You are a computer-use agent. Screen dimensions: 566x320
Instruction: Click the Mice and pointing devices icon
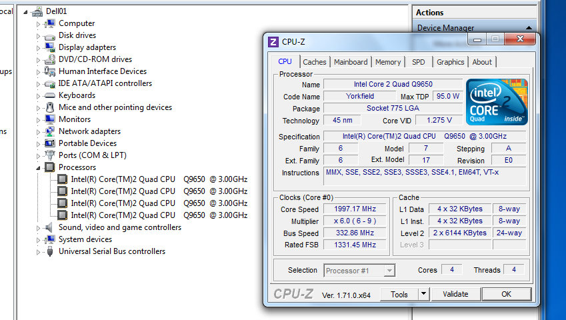[50, 107]
